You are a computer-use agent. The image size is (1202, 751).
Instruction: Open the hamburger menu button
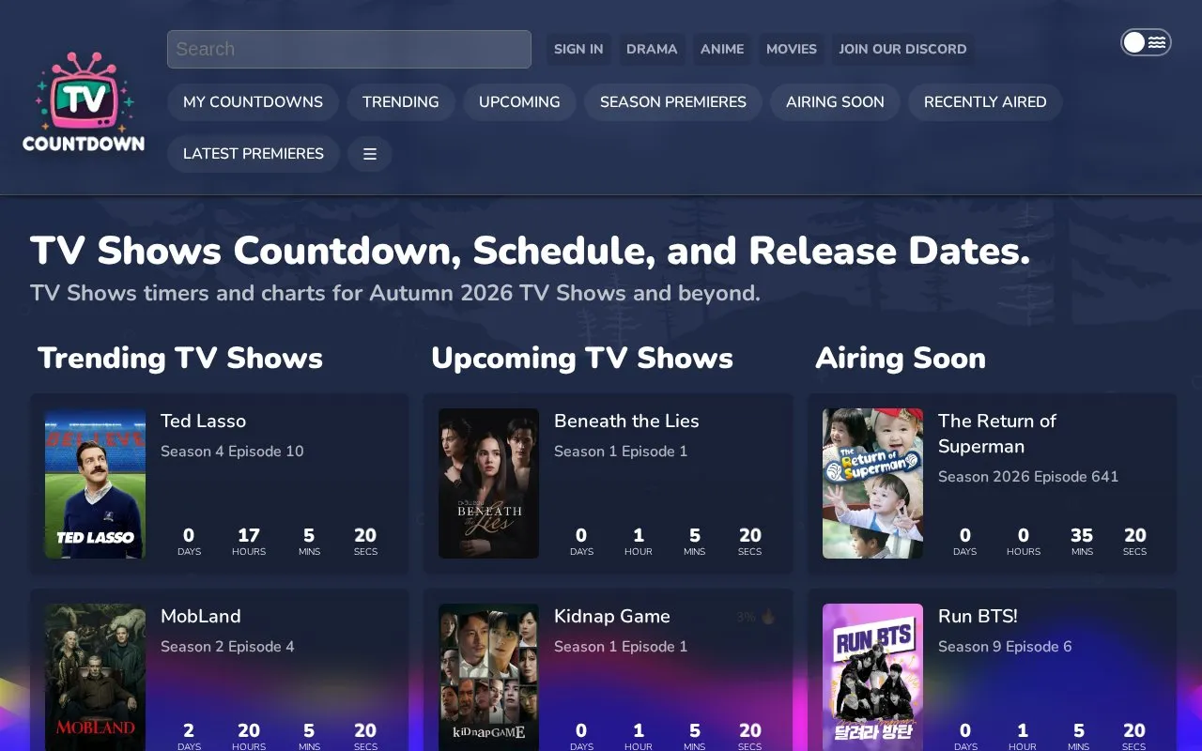pyautogui.click(x=370, y=154)
